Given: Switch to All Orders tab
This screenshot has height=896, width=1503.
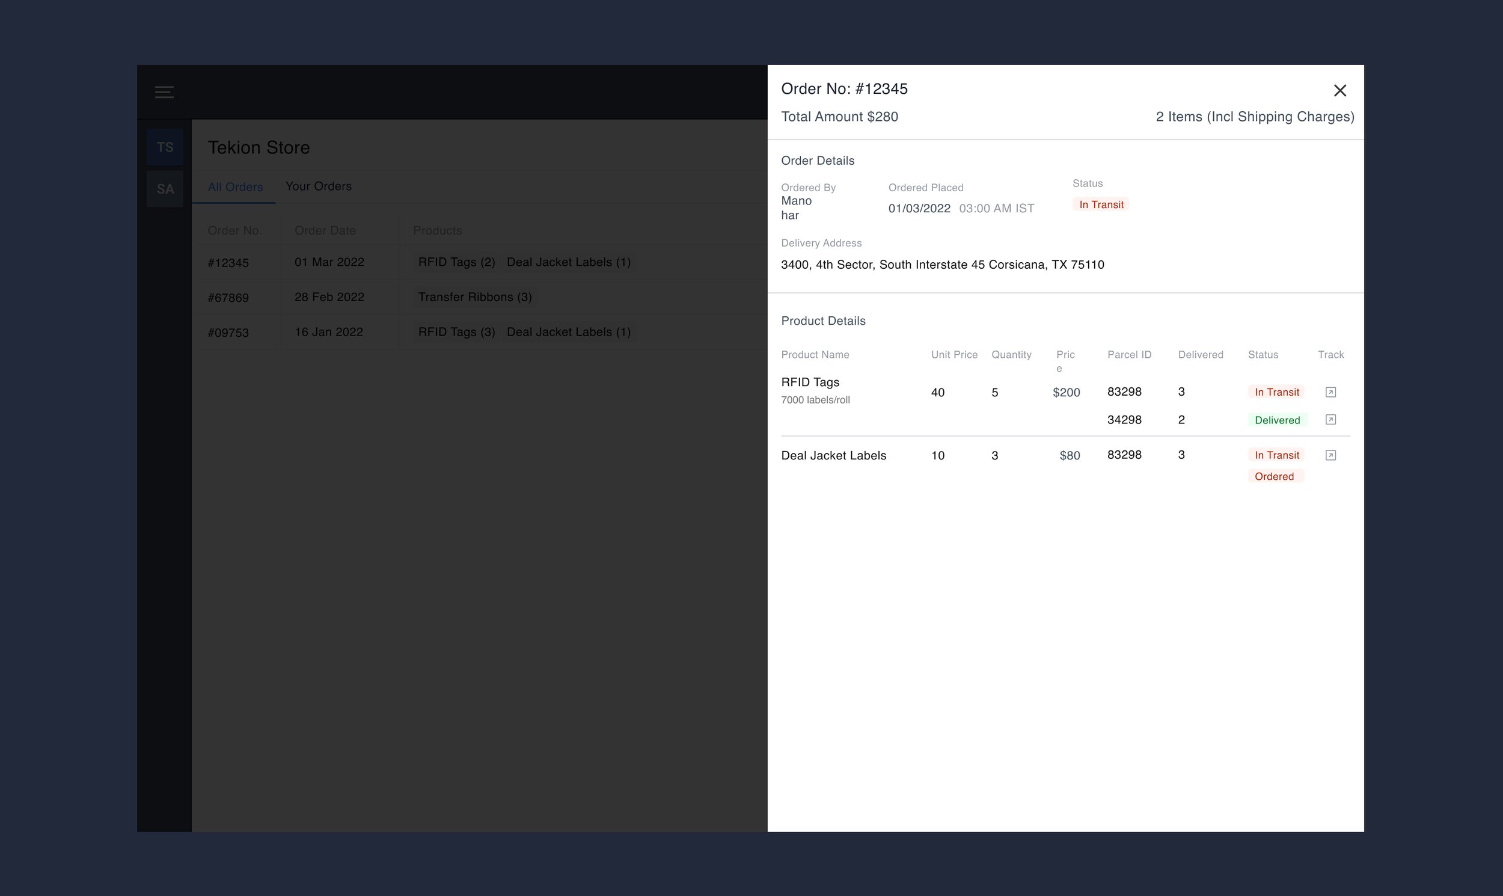Looking at the screenshot, I should coord(235,187).
